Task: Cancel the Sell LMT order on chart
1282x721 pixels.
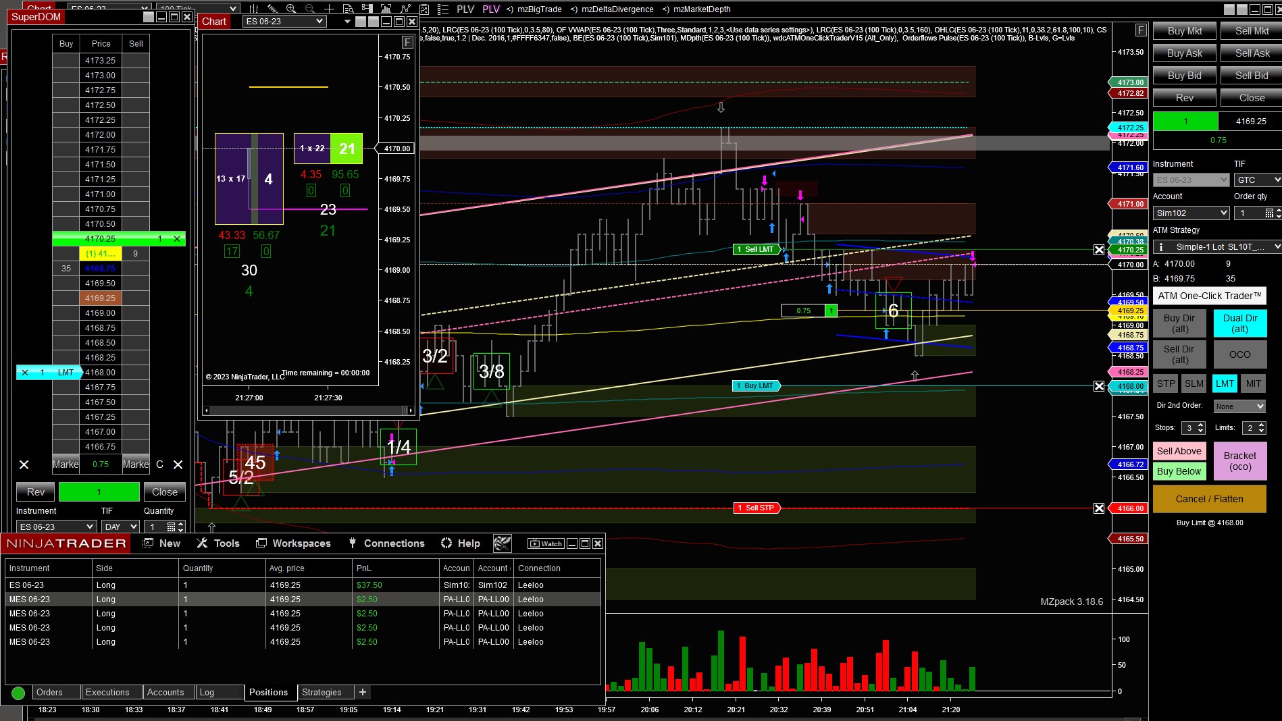Action: [x=1099, y=250]
